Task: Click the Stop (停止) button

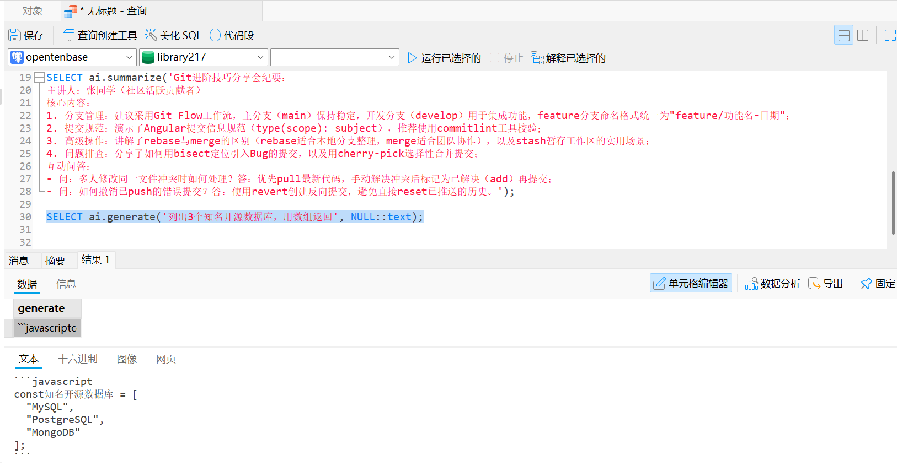Action: pos(506,58)
